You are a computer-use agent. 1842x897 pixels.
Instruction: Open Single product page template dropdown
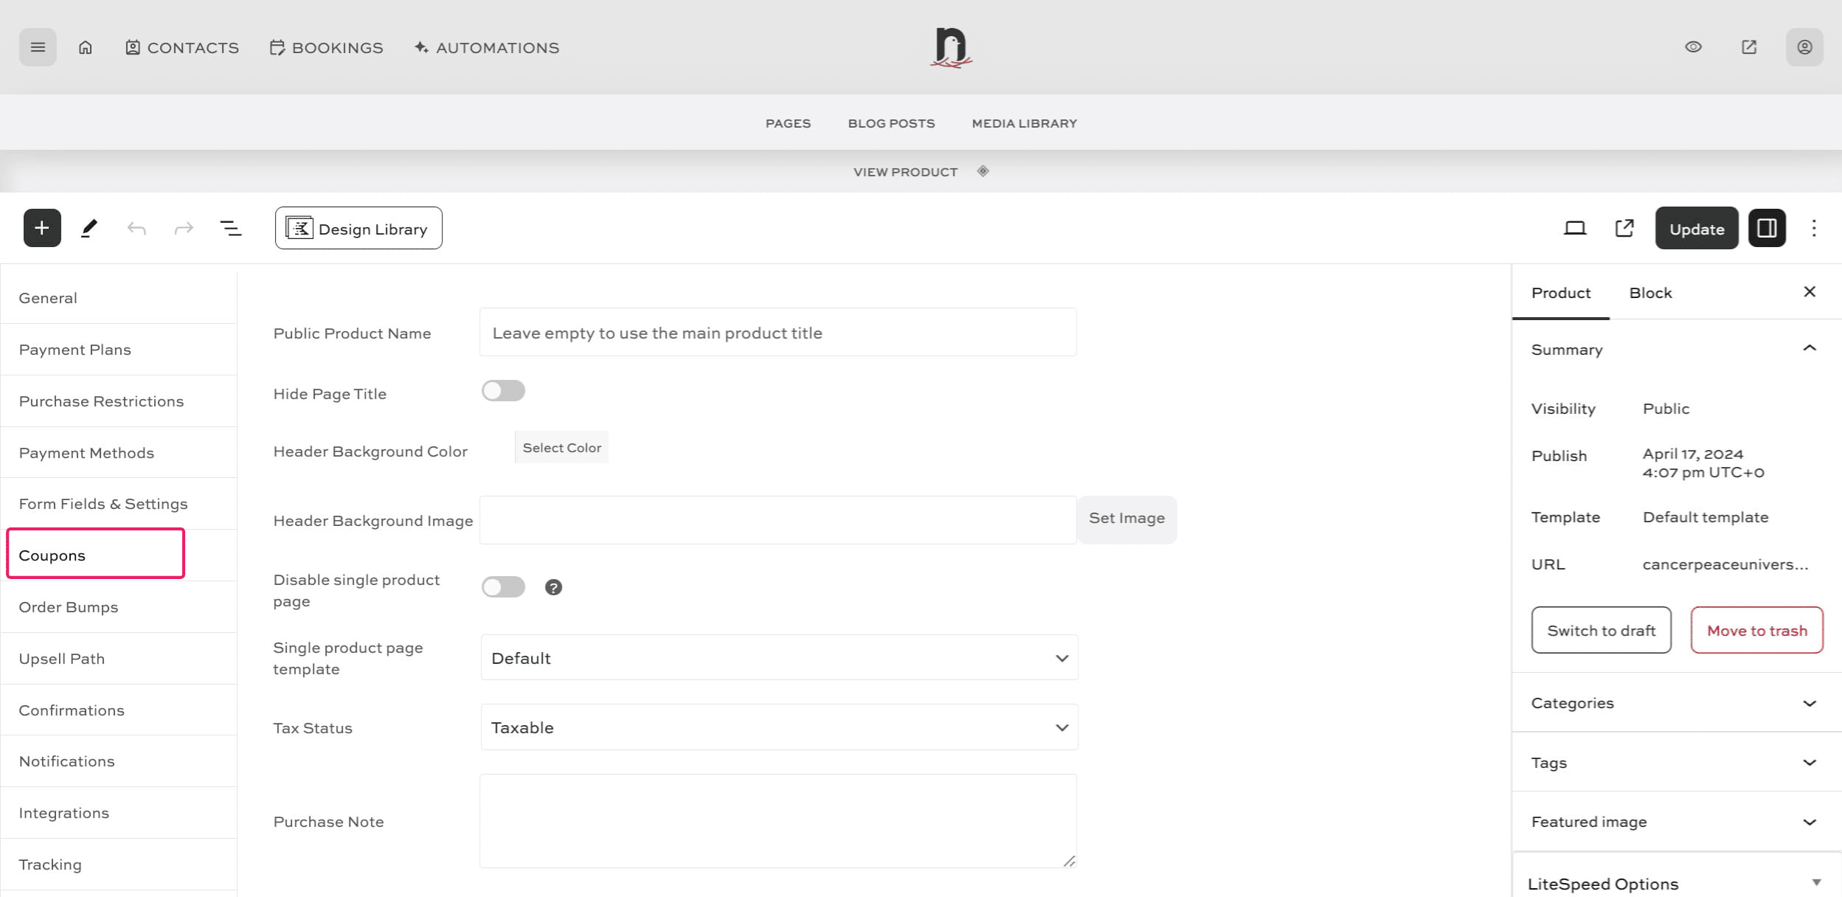[x=779, y=658]
